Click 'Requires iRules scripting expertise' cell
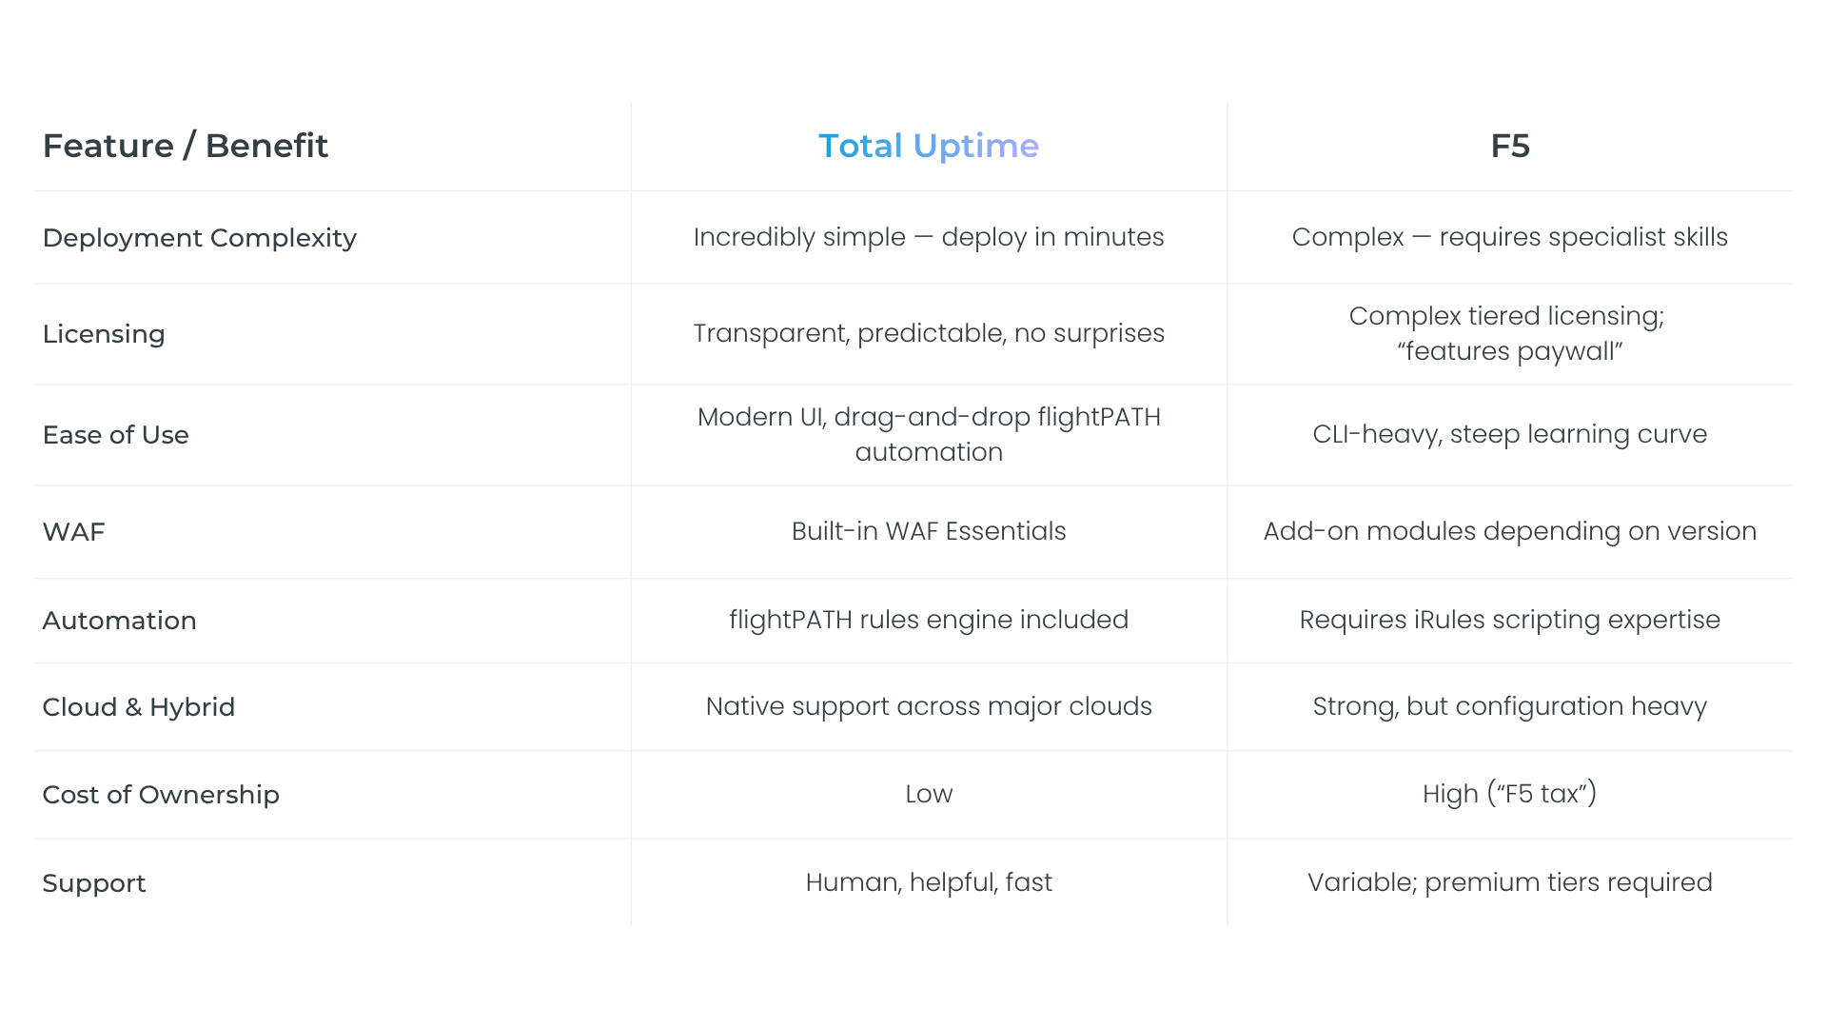Screen dimensions: 1827x1028 (x=1510, y=620)
